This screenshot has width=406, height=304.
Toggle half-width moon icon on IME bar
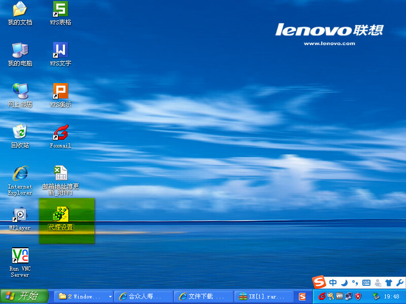point(344,283)
